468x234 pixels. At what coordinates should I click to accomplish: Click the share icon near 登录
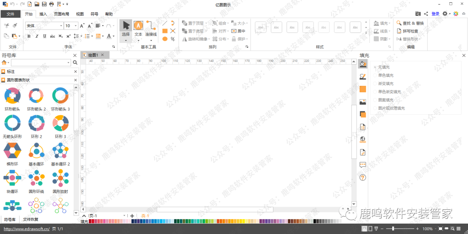(x=426, y=14)
